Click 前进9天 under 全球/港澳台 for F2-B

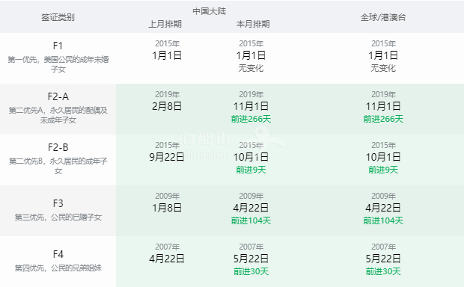(x=383, y=170)
